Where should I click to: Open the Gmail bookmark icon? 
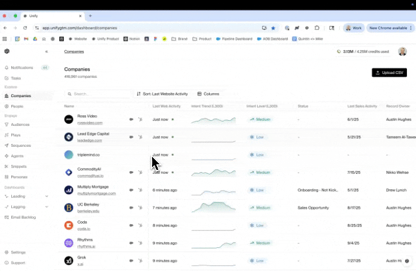(x=26, y=39)
